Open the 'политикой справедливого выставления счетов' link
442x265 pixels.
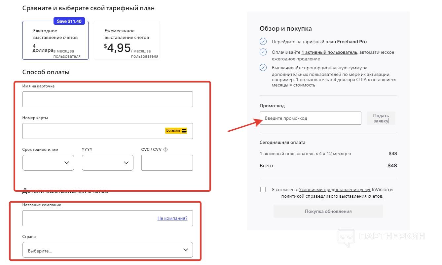[332, 196]
